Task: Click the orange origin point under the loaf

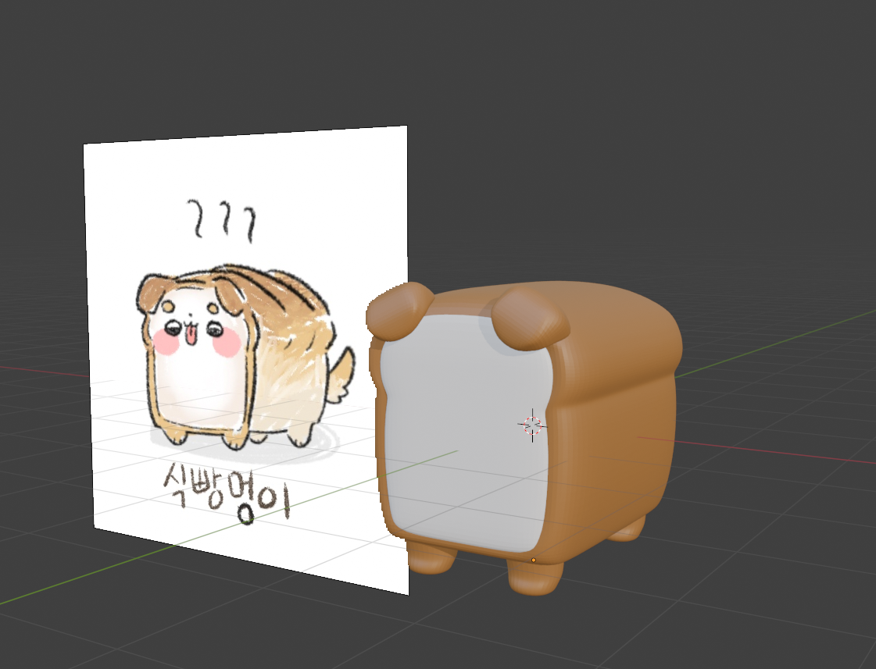Action: (x=534, y=560)
